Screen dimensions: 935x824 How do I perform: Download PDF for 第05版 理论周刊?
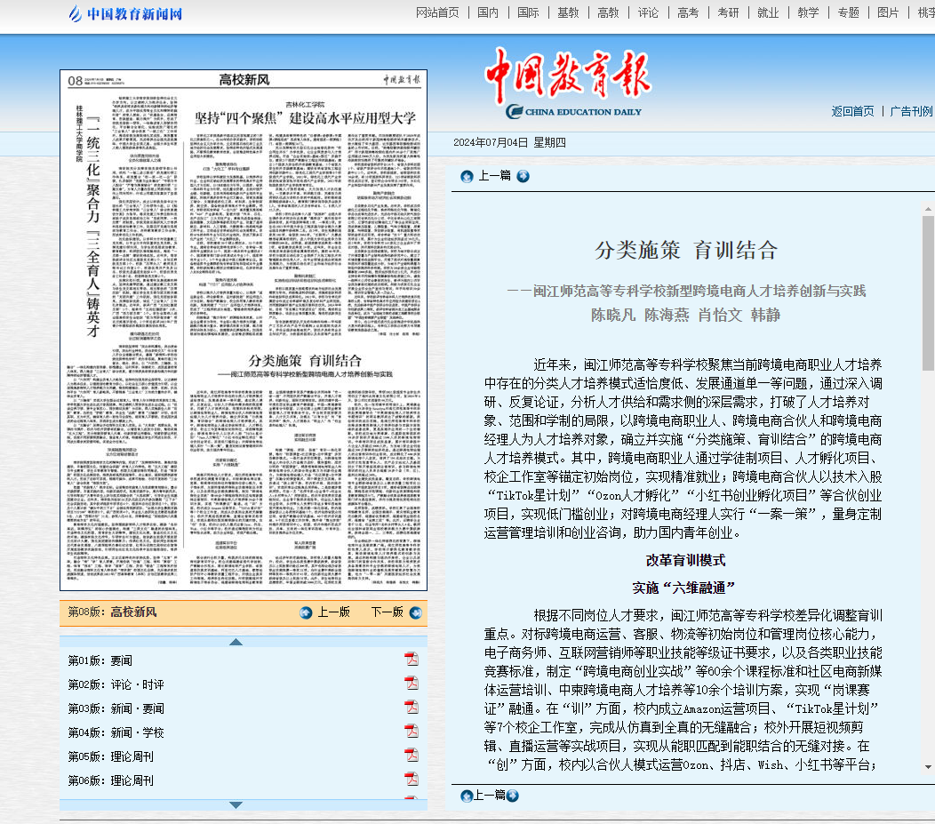coord(412,755)
